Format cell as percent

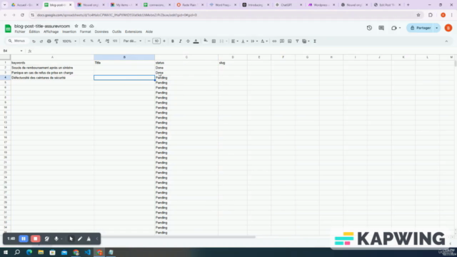[x=92, y=41]
